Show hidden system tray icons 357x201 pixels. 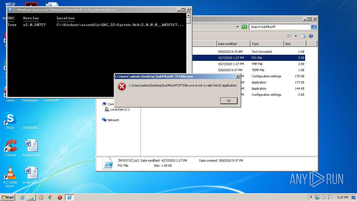(x=311, y=197)
